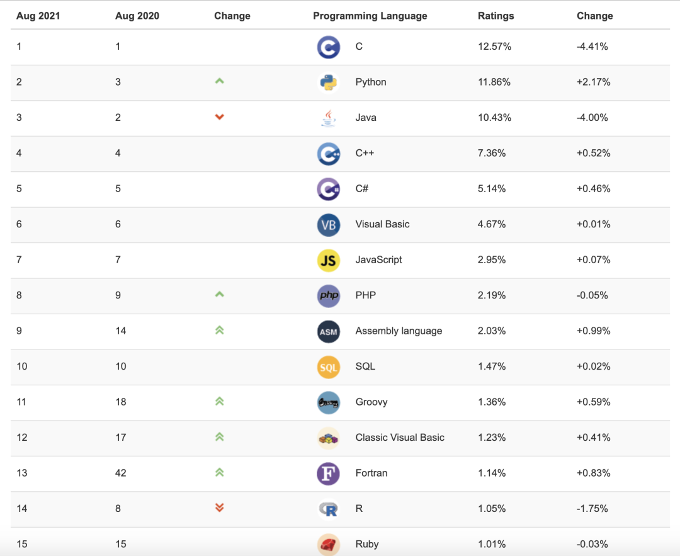This screenshot has height=556, width=680.
Task: Click the PHP logo icon
Action: 328,295
